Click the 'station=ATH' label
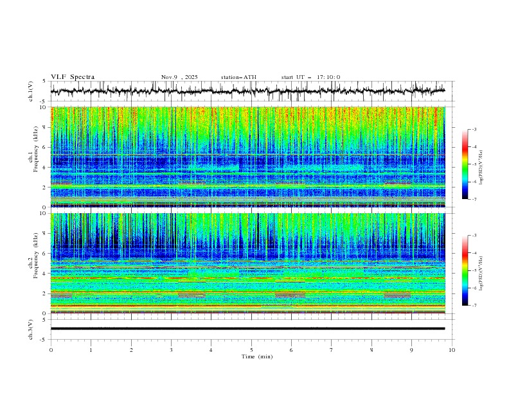 coord(238,77)
